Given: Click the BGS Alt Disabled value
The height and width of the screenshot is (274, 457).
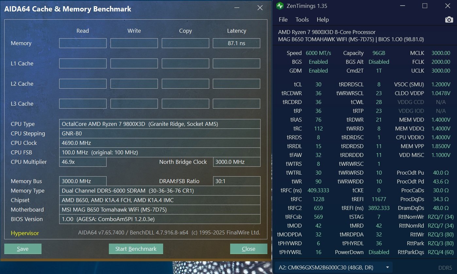Looking at the screenshot, I should (x=379, y=62).
